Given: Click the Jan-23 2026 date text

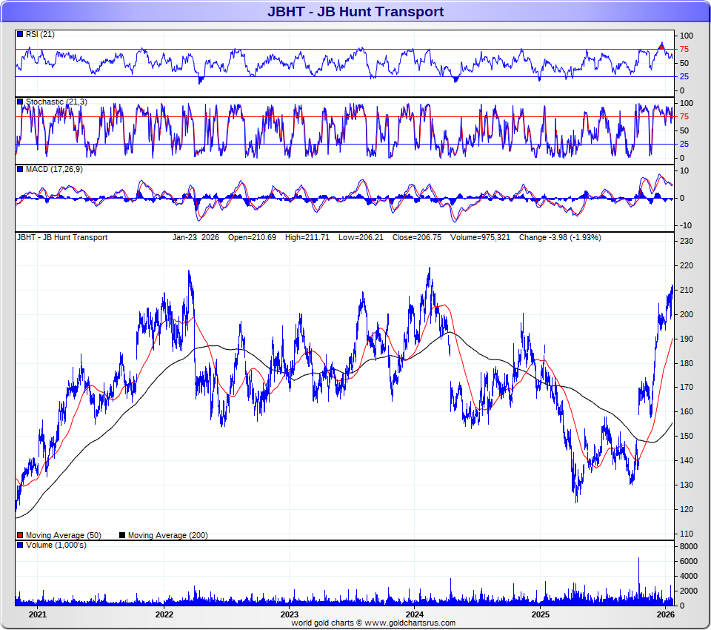Looking at the screenshot, I should coord(196,237).
